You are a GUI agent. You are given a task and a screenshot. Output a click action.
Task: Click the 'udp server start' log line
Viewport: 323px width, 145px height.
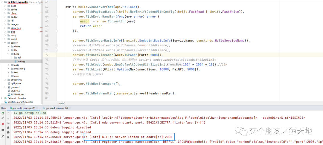109,123
